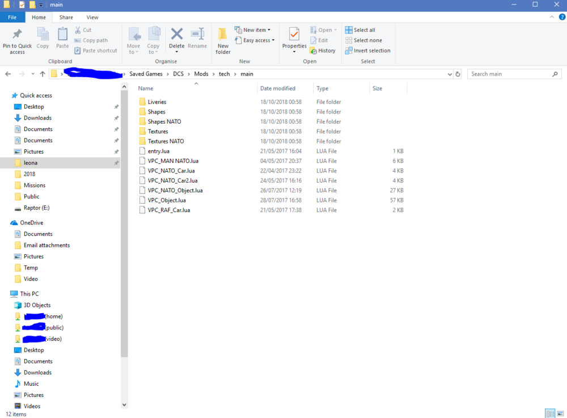The height and width of the screenshot is (418, 567).
Task: Select the VPC_NATO_Object.lua file
Action: point(171,190)
